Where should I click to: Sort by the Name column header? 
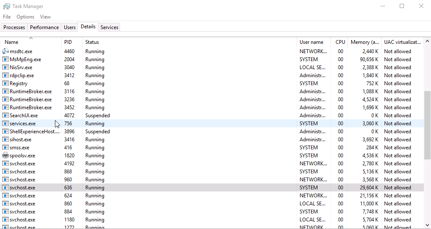click(x=31, y=42)
